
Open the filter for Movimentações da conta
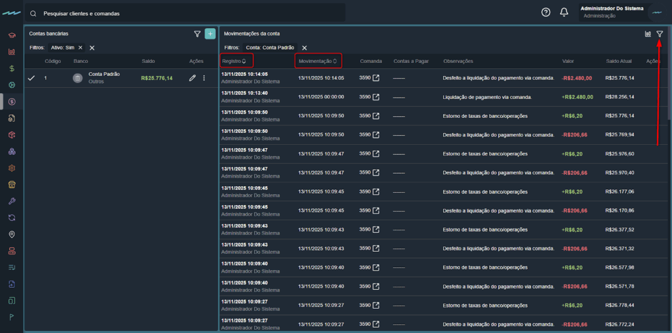pyautogui.click(x=660, y=34)
